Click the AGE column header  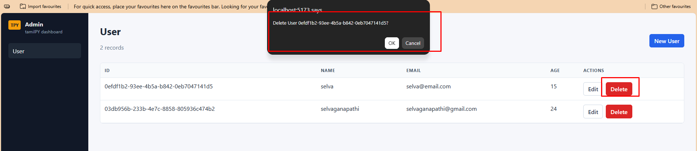tap(555, 70)
